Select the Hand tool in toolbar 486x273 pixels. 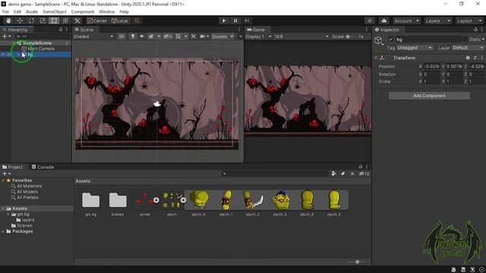click(x=8, y=20)
